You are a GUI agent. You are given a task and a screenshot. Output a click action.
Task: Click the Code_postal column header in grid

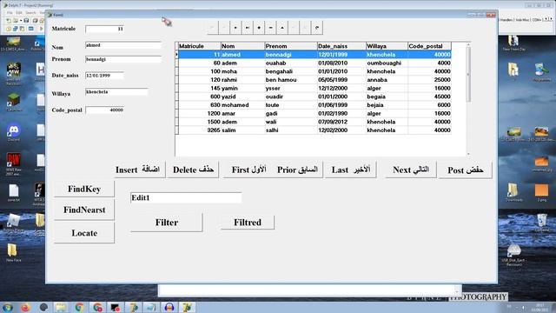point(429,46)
